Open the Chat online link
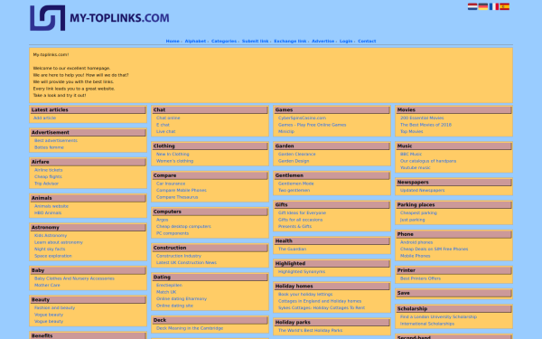Image resolution: width=542 pixels, height=339 pixels. pos(168,118)
